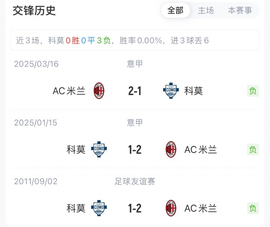Select the 全部 filter tab

[175, 10]
